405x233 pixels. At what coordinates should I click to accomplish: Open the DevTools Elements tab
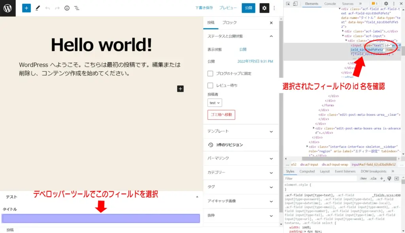(x=312, y=4)
